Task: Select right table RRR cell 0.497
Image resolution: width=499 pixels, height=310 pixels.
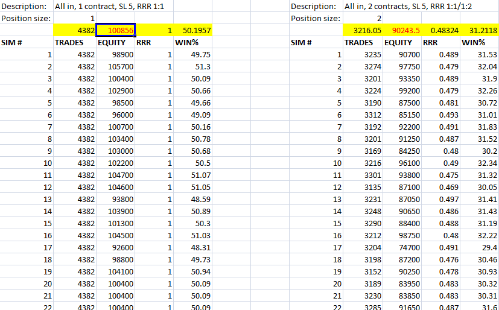Action: point(440,200)
